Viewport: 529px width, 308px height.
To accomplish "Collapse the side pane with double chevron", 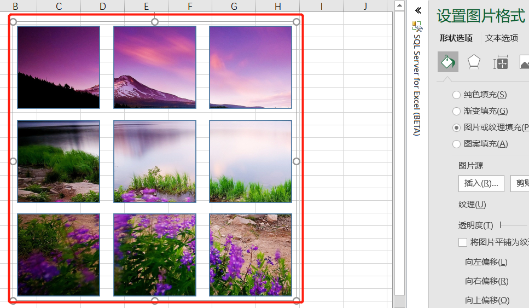I will [418, 10].
